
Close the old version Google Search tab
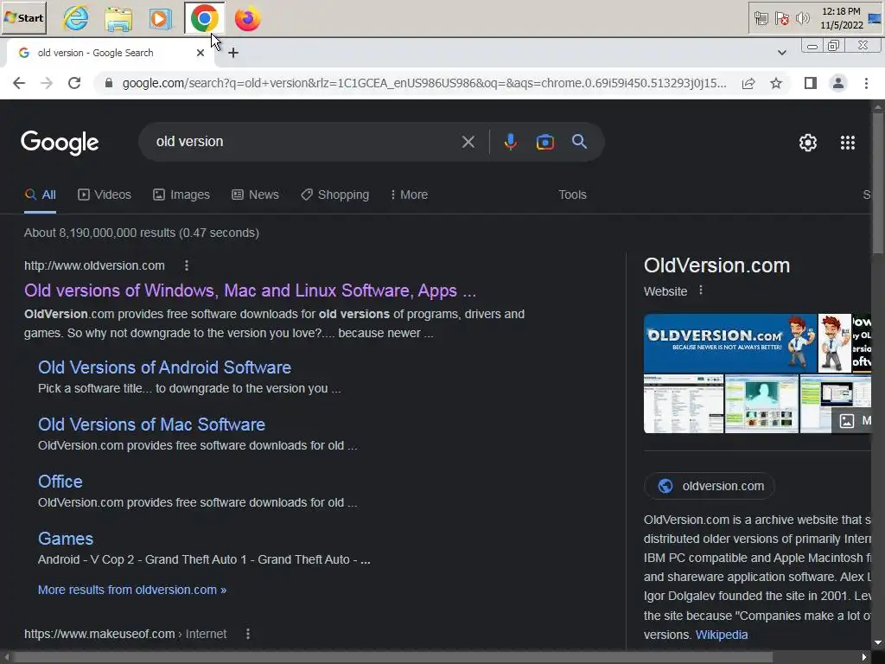pos(201,53)
